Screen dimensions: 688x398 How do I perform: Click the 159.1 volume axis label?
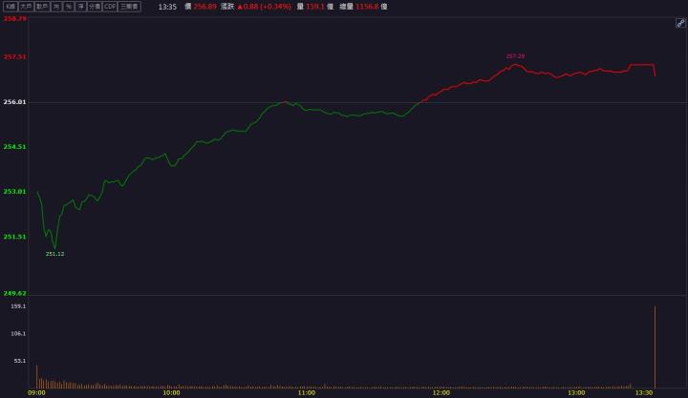click(18, 306)
